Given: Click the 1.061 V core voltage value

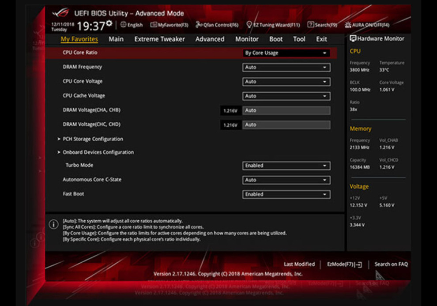Looking at the screenshot, I should pyautogui.click(x=387, y=90).
